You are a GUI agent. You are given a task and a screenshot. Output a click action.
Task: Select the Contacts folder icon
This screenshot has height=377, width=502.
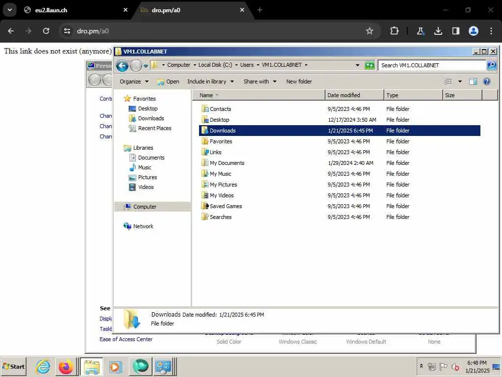pos(205,108)
